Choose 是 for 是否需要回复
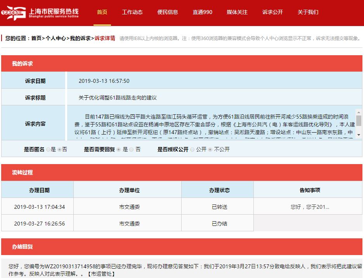Viewport: 364px width, 278px height. tap(119, 149)
